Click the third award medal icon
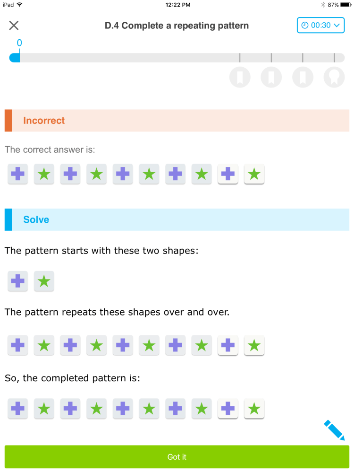Screen dimensions: 354x473 [303, 77]
